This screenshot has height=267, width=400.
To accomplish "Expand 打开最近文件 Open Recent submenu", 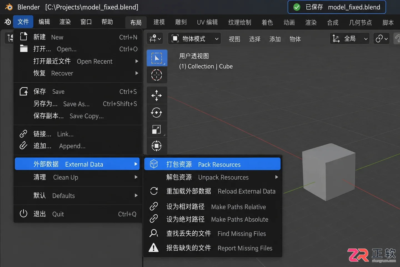I will [78, 61].
